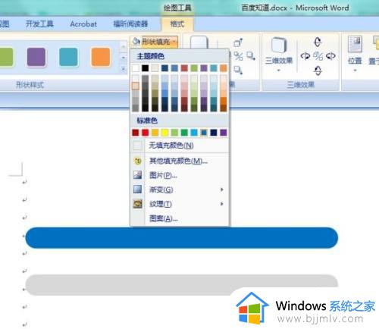
Task: Open the 三维效果 3D effects button
Action: [x=279, y=54]
